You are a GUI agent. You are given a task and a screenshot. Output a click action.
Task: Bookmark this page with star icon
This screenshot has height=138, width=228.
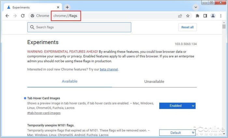pyautogui.click(x=188, y=16)
